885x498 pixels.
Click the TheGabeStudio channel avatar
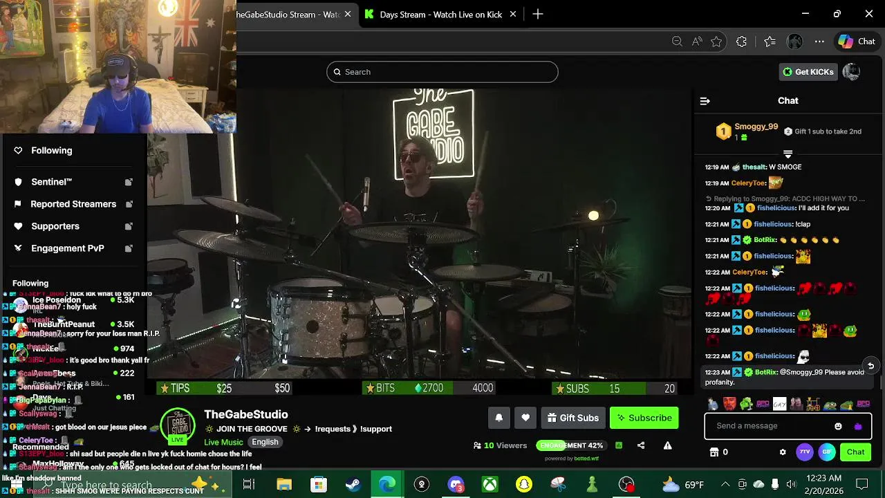pyautogui.click(x=178, y=425)
